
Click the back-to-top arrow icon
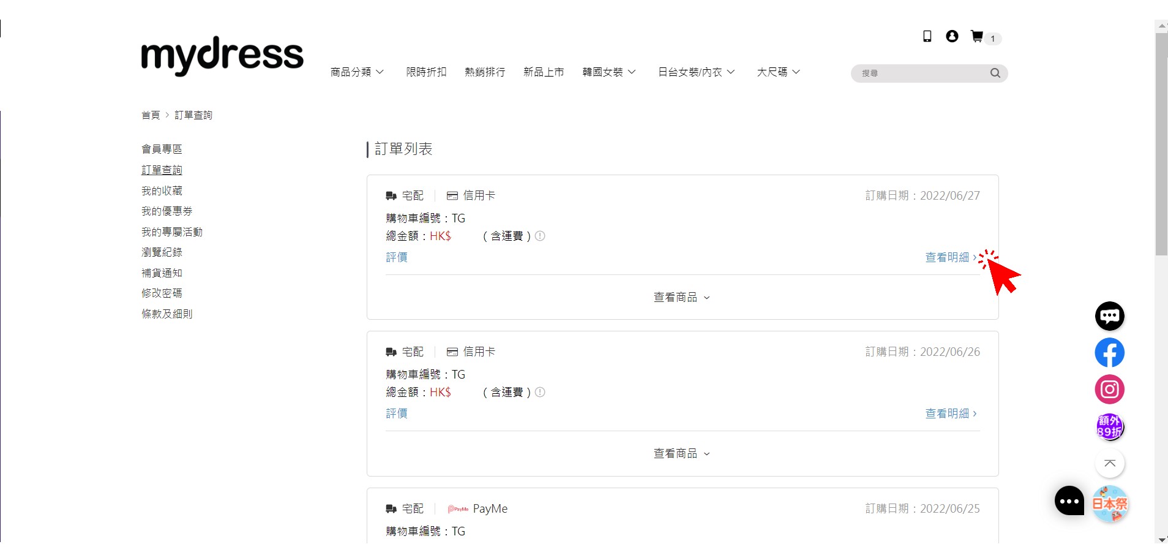pos(1109,463)
